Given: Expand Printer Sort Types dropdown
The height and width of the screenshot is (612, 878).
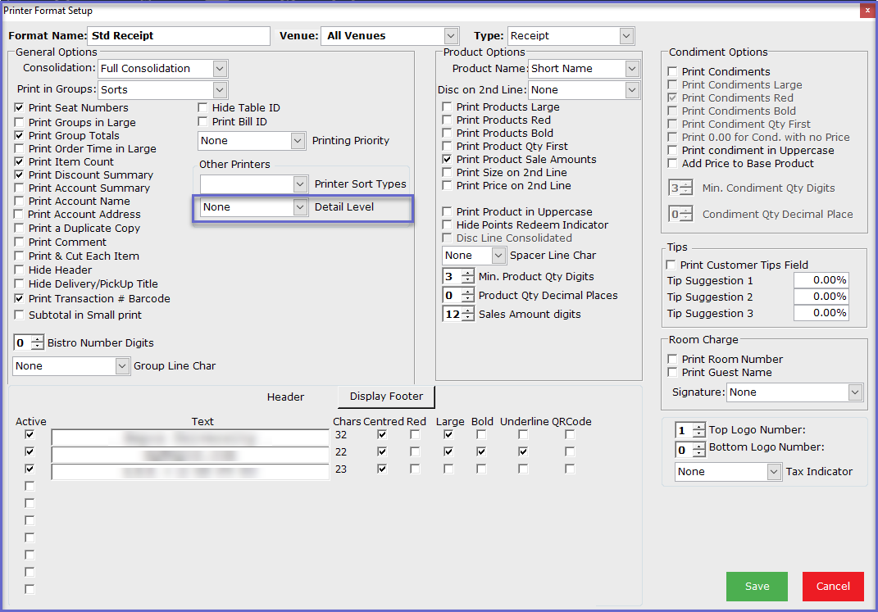Looking at the screenshot, I should [300, 184].
